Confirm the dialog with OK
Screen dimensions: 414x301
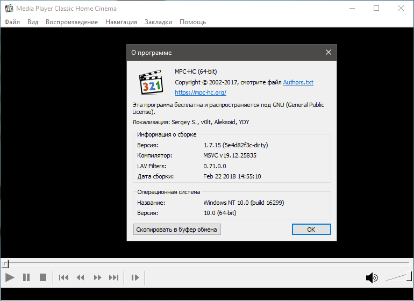coord(311,230)
